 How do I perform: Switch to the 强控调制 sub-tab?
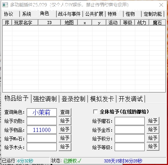(45, 99)
